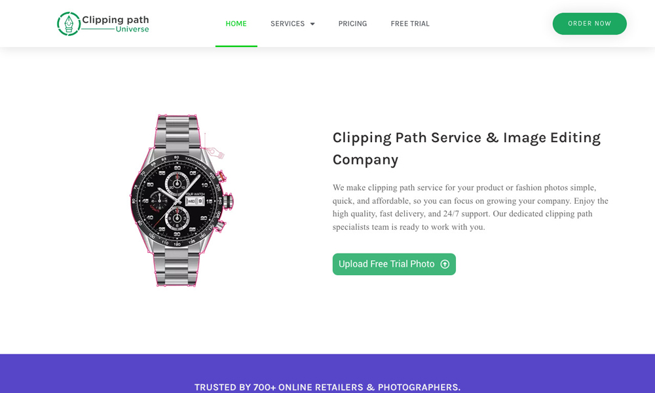Click the pen tool cursor beside watch
Viewport: 655px width, 393px height.
point(215,153)
